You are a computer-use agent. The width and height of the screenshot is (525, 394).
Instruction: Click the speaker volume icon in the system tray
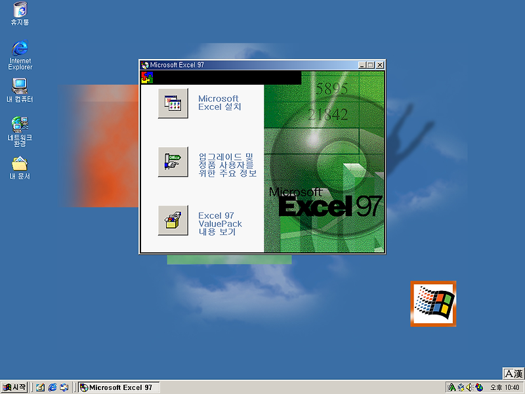[x=470, y=387]
